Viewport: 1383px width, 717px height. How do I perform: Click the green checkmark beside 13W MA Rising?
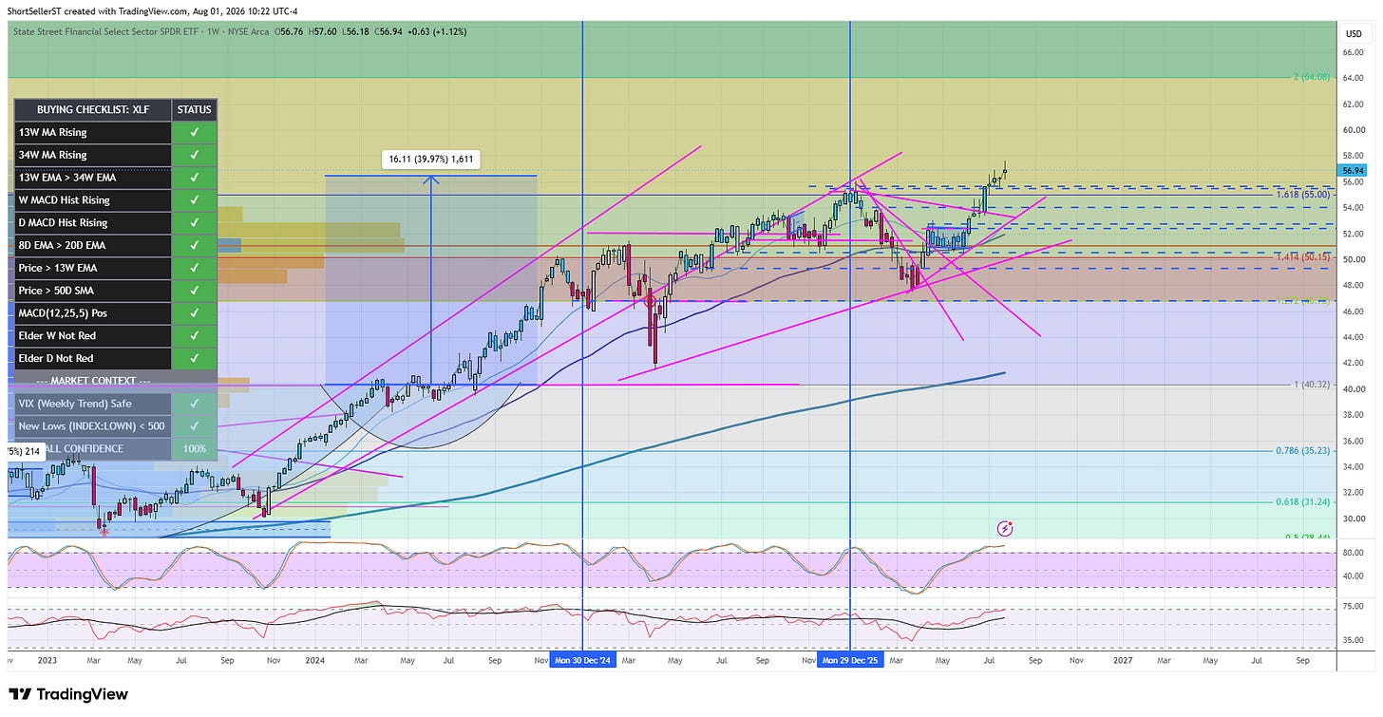click(195, 133)
